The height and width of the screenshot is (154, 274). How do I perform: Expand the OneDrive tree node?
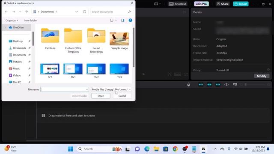5,27
